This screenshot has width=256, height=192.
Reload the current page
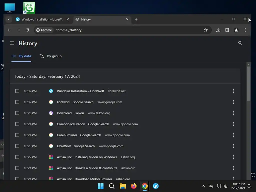(x=27, y=30)
